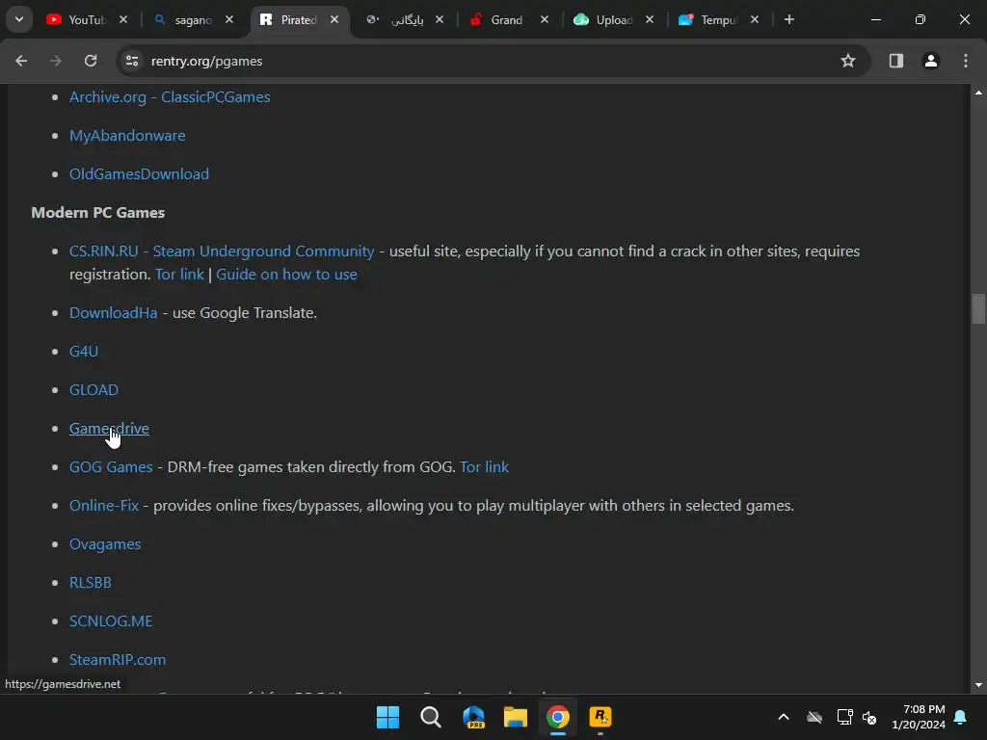This screenshot has height=740, width=987.
Task: Open the browser side panel
Action: point(896,61)
